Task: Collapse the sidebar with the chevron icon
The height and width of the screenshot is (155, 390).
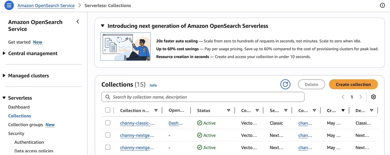Action: pos(77,22)
